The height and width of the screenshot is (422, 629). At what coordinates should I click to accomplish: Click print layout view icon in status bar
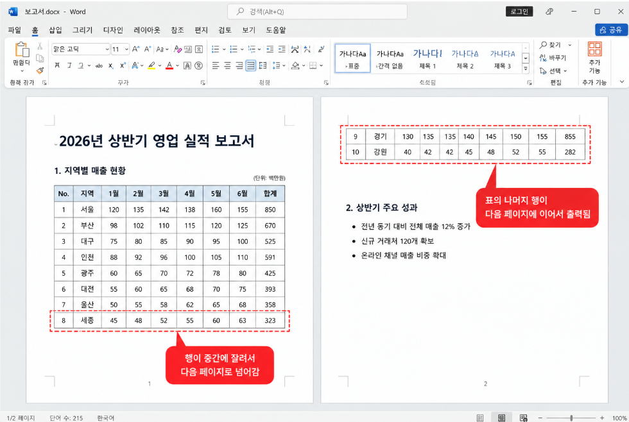click(x=501, y=418)
